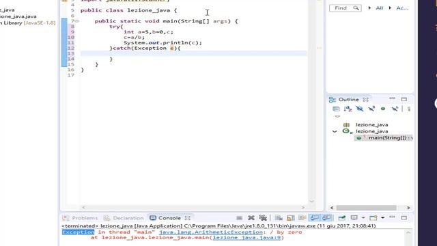437x246 pixels.
Task: Toggle Hide Static Fields and Methods
Action: [x=371, y=109]
